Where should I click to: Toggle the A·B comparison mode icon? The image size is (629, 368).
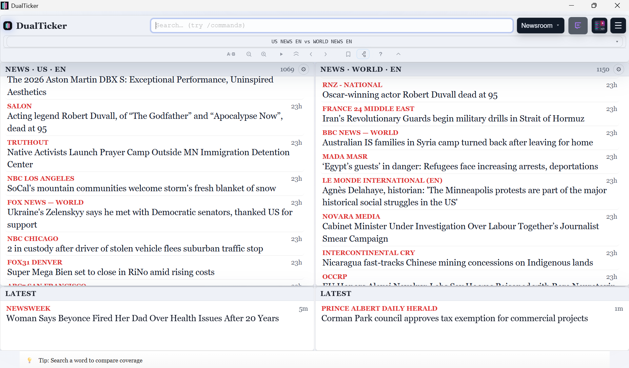(231, 54)
